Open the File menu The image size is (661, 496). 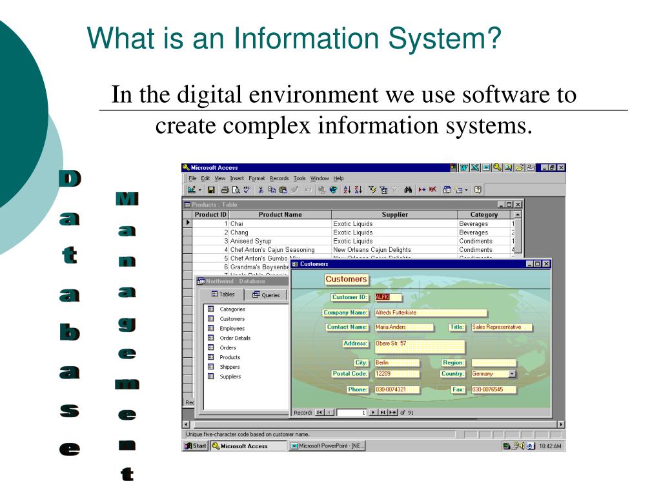192,178
